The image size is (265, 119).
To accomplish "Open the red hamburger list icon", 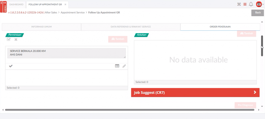I will 245,4.
